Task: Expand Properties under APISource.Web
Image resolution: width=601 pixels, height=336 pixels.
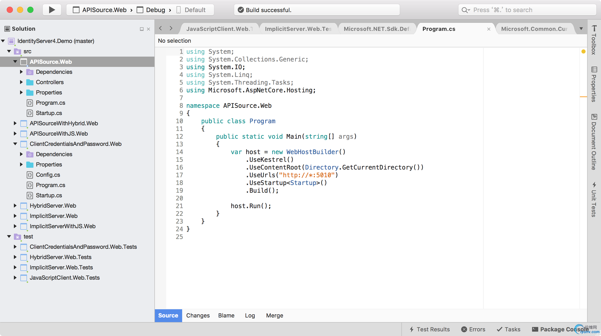Action: [21, 92]
